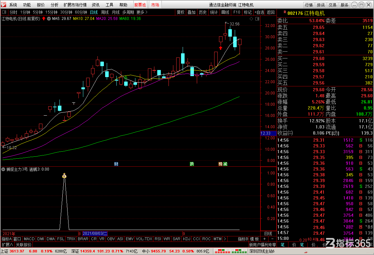Switch to the 60分钟 period
Viewport: 374px width, 255px height.
point(81,12)
